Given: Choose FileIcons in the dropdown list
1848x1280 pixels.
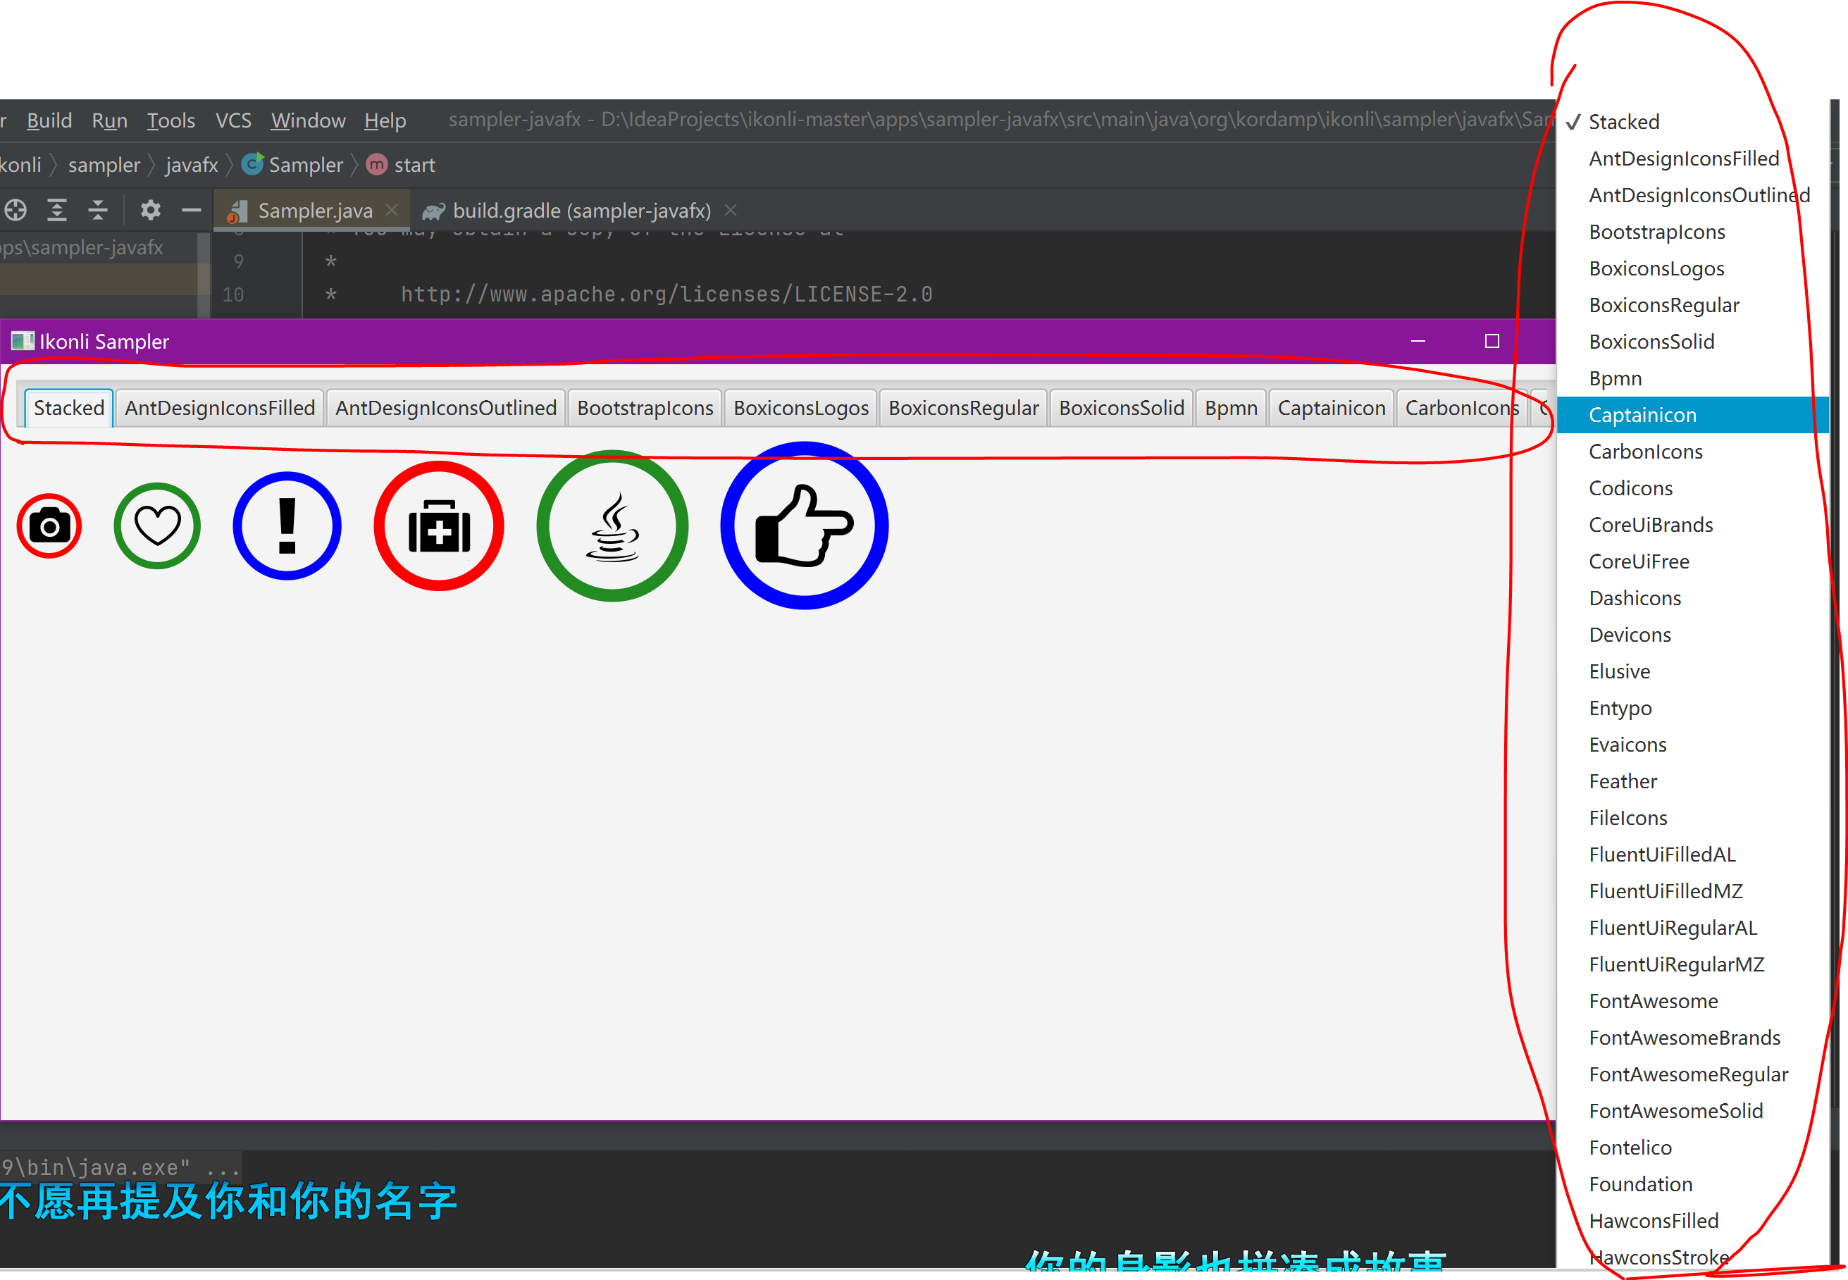Looking at the screenshot, I should point(1692,818).
